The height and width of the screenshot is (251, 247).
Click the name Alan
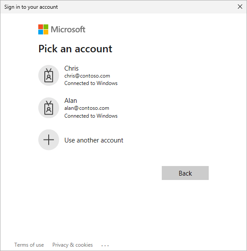point(70,101)
